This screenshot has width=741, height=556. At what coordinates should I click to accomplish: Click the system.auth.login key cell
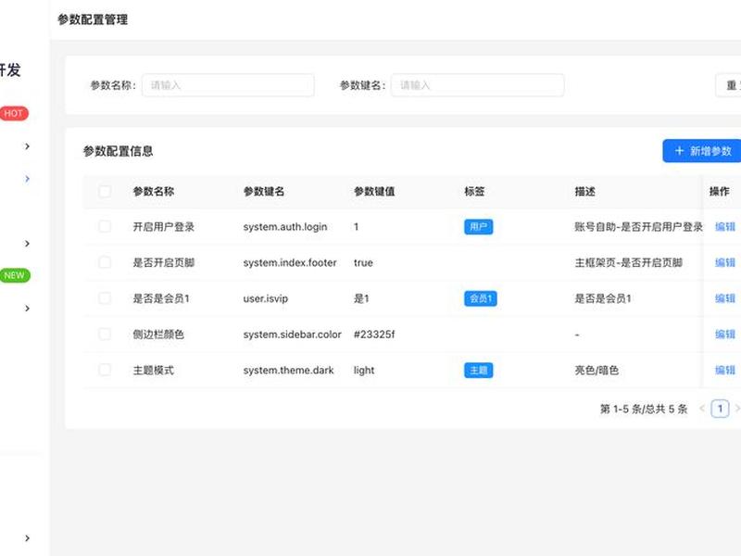285,227
